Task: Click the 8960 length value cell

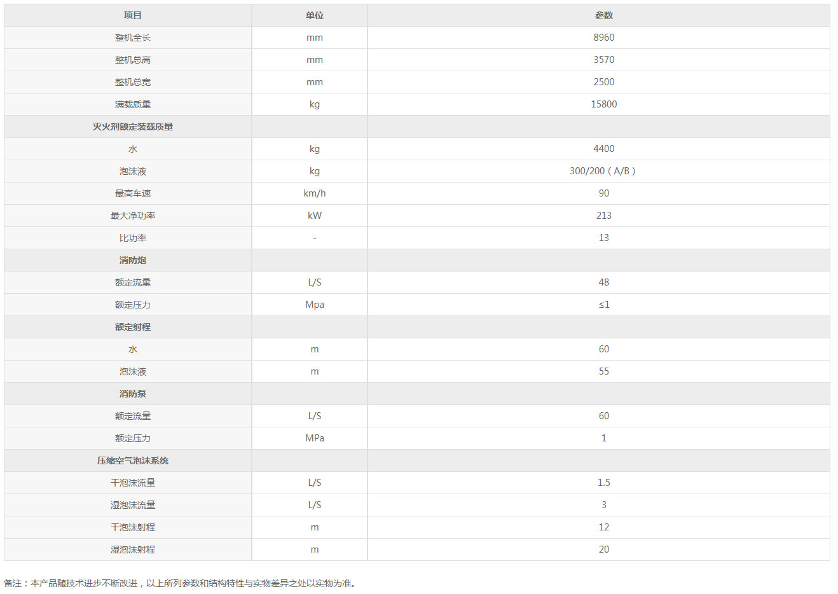Action: click(x=604, y=38)
